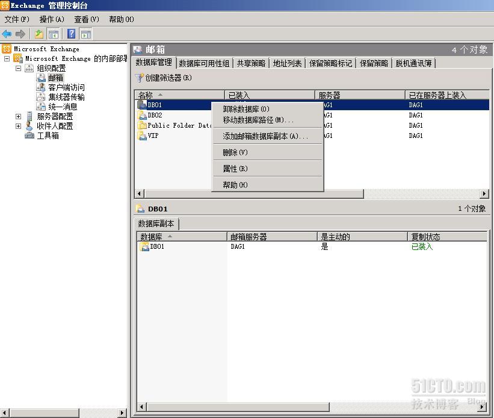Click the 是主动的 column header

(x=362, y=236)
